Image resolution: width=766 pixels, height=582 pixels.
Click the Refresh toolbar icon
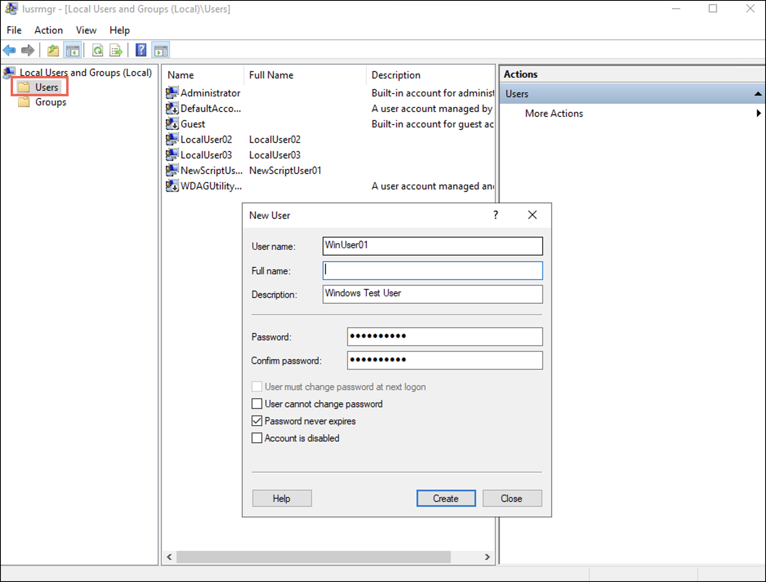(98, 51)
